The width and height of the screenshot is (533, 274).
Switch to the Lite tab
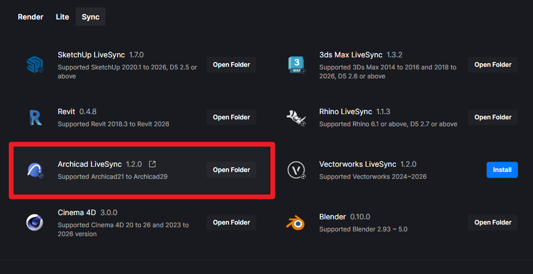tap(62, 17)
